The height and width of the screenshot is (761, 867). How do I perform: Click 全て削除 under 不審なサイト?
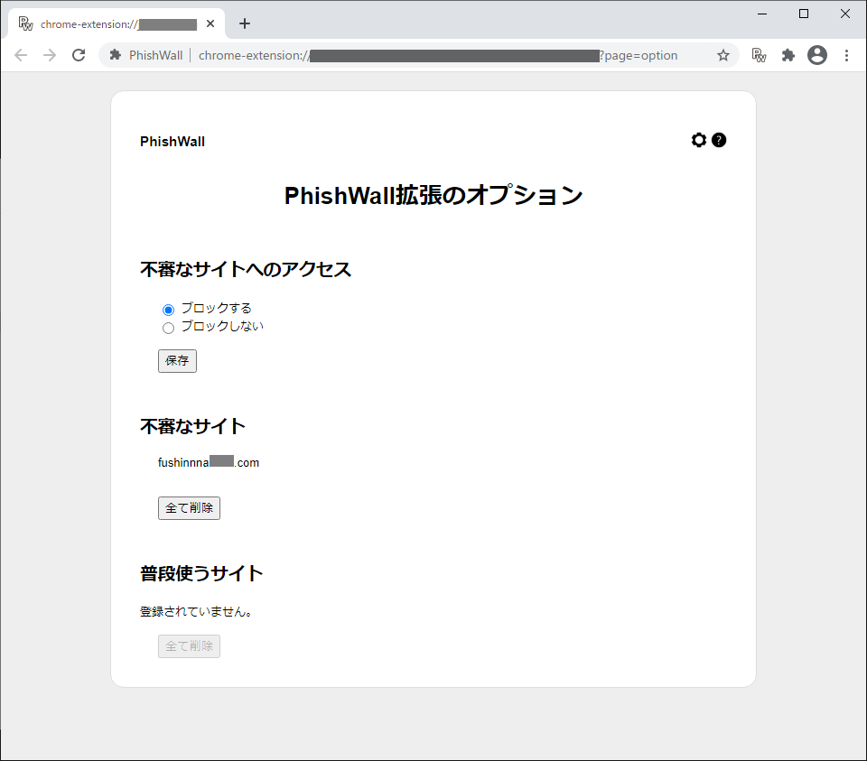189,508
